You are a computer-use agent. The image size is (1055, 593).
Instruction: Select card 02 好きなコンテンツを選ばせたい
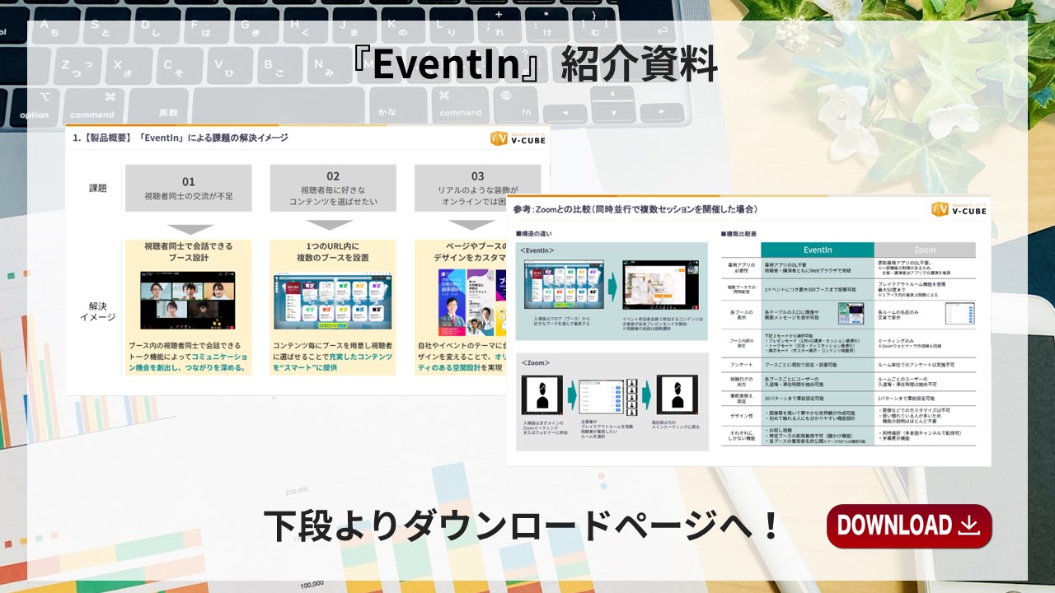[333, 188]
